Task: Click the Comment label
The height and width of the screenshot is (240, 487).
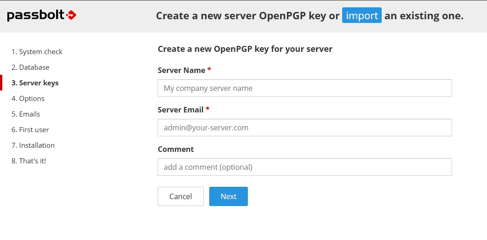Action: (176, 149)
